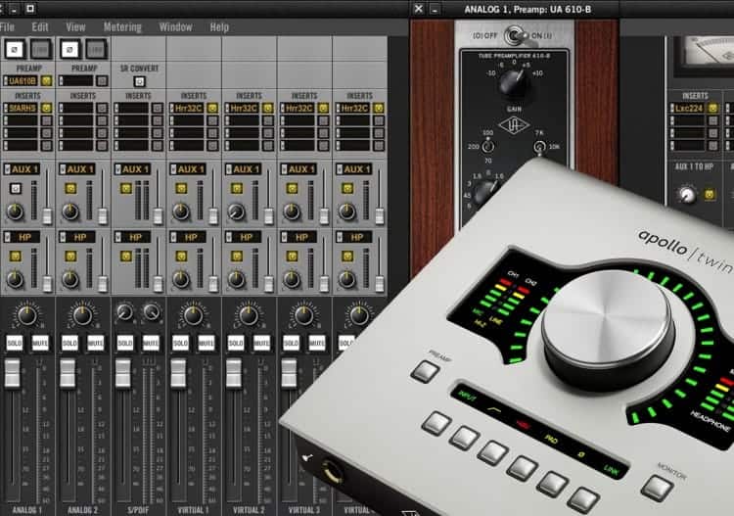
Task: Click the main pan knob on Virtual 3
Action: click(303, 315)
